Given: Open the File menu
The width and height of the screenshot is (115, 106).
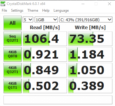Looking at the screenshot, I should pos(4,10).
